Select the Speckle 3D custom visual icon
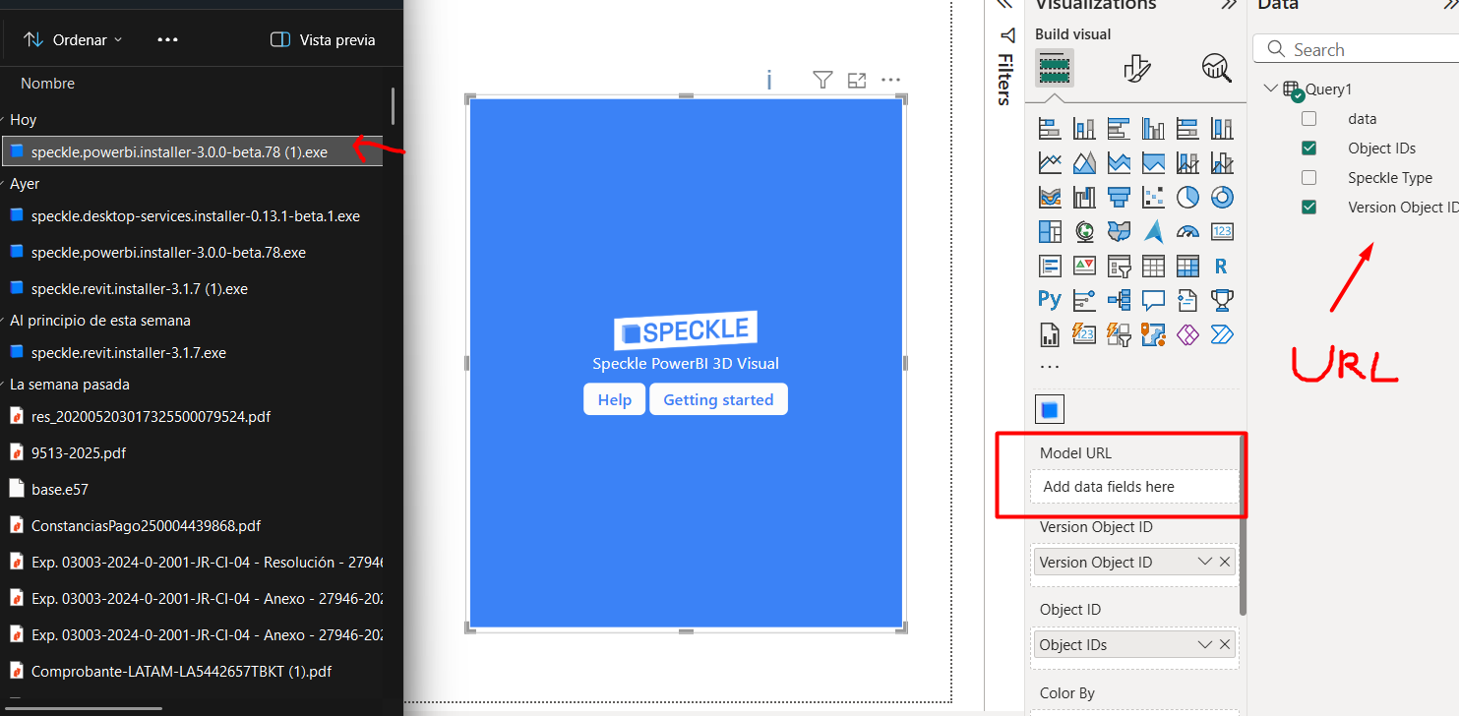 1050,409
